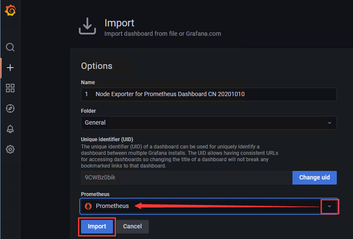Open the Explore compass icon
Viewport: 353px width, 239px height.
click(10, 109)
